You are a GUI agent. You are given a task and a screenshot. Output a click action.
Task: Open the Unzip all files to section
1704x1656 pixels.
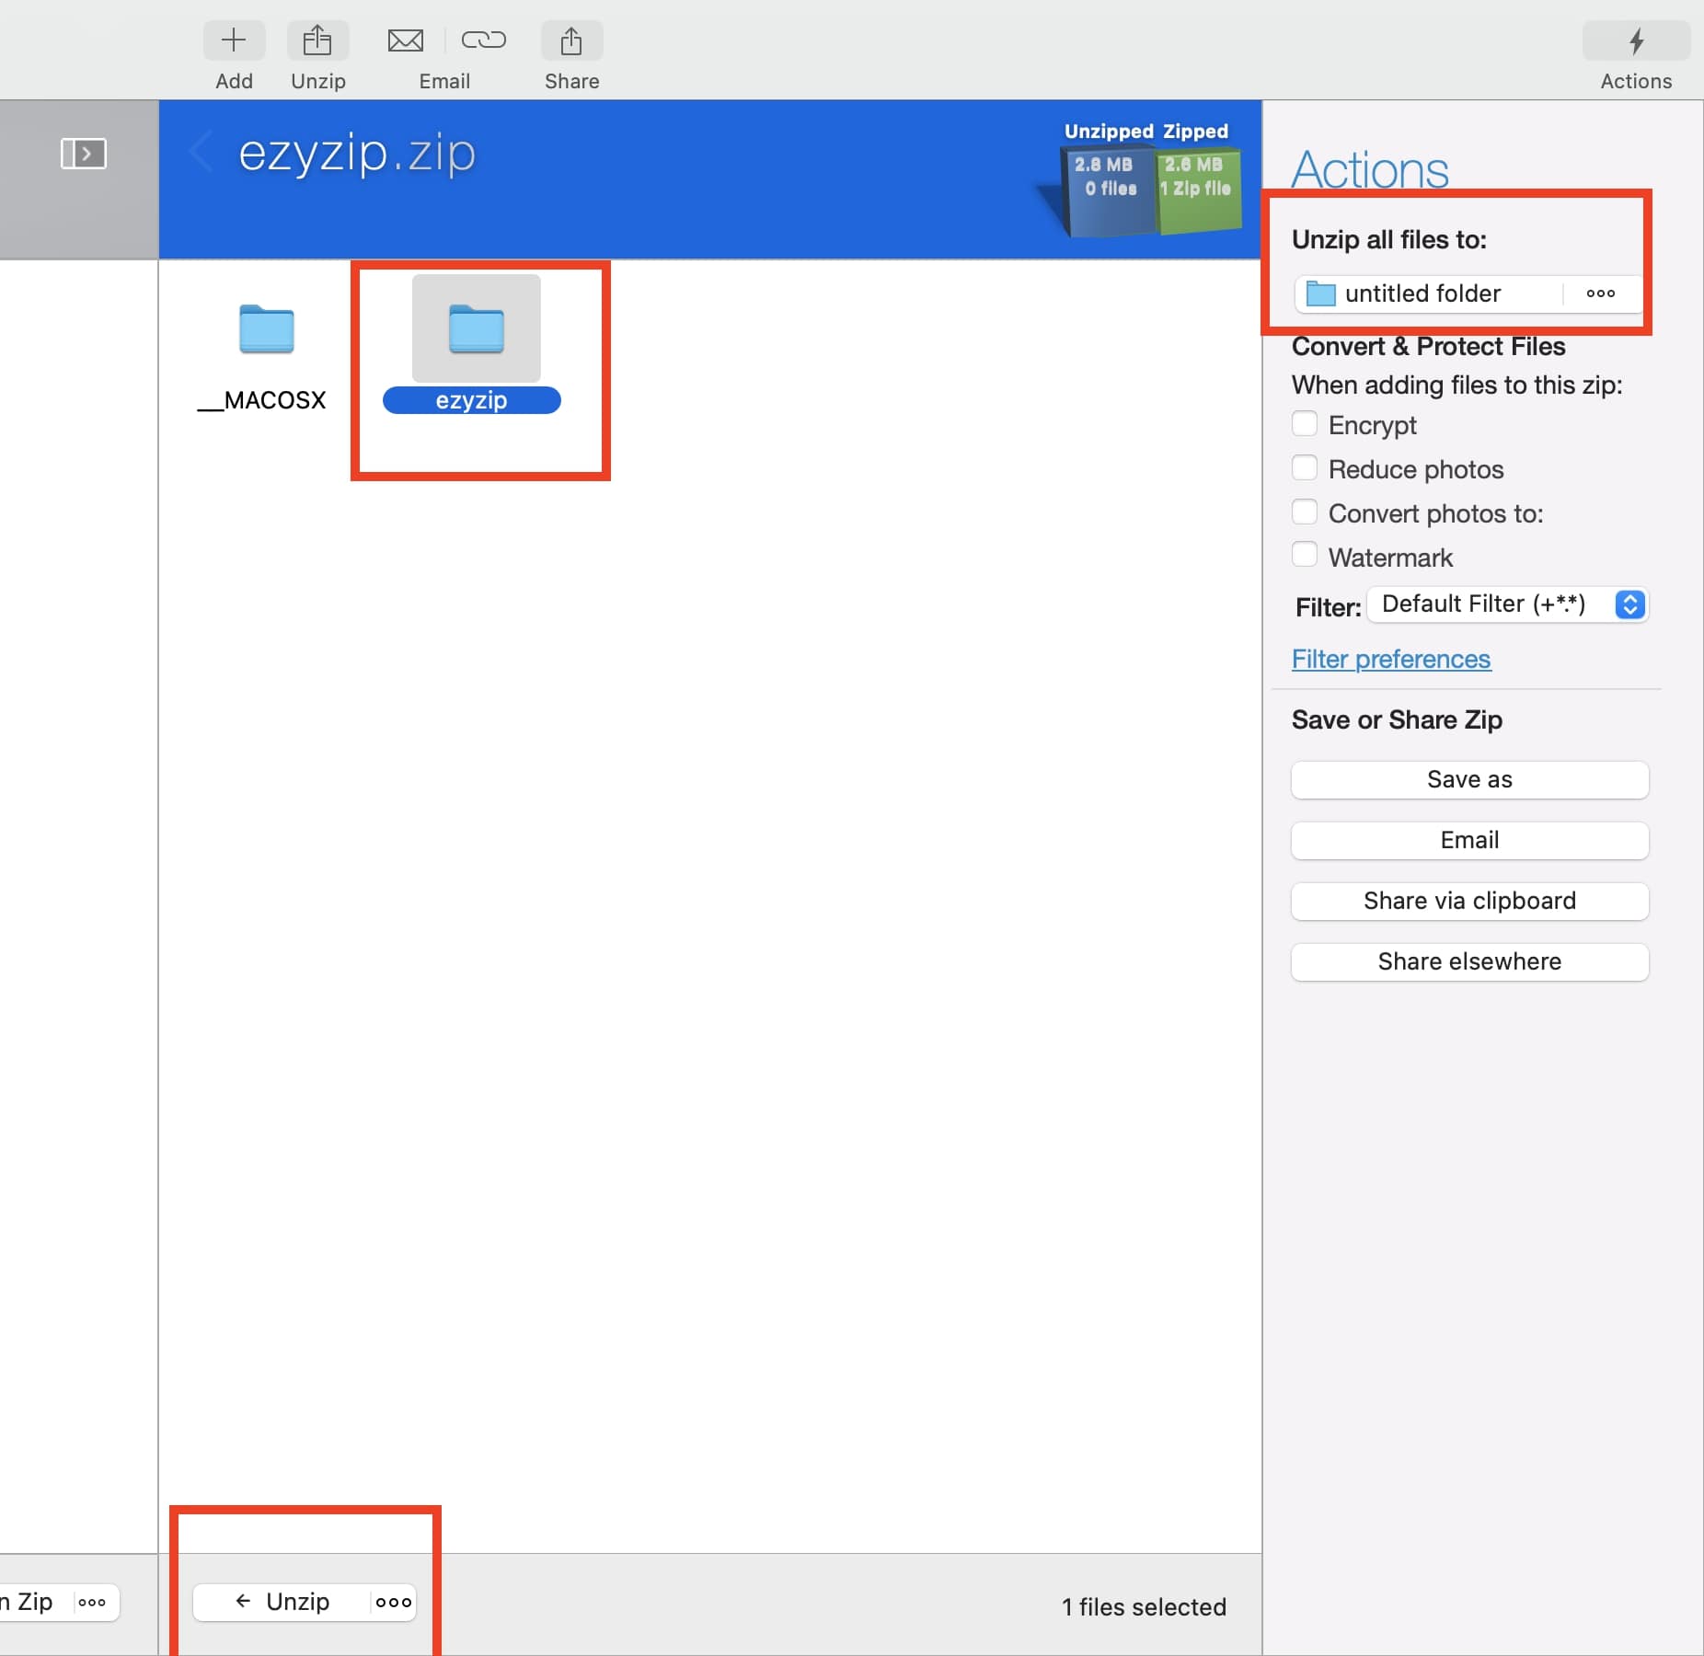[1389, 240]
